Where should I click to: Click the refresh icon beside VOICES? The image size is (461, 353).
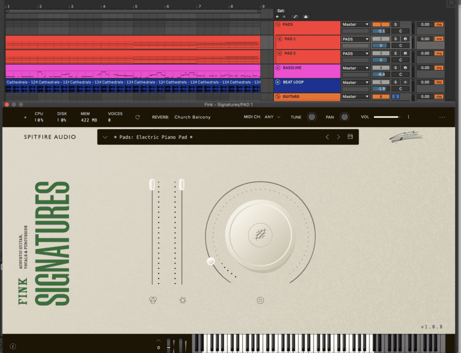coord(137,117)
